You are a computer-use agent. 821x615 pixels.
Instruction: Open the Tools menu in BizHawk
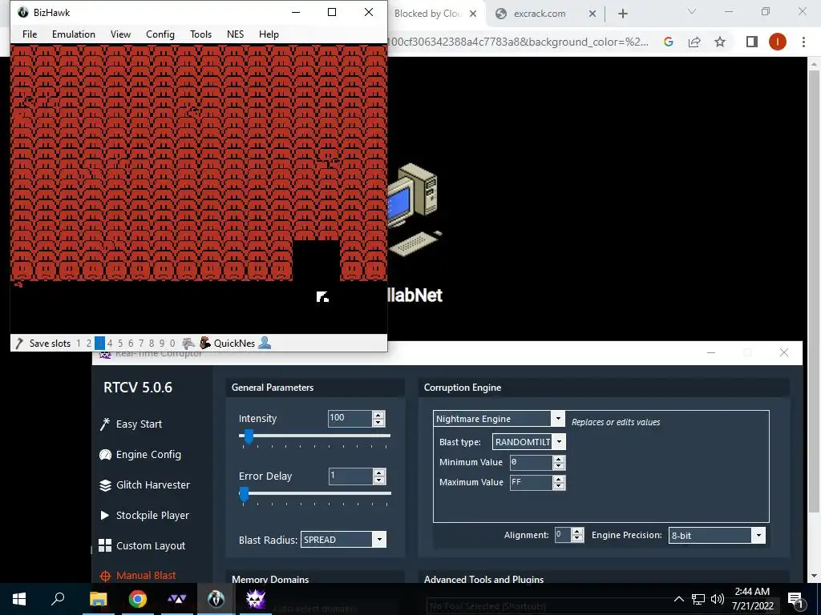200,34
